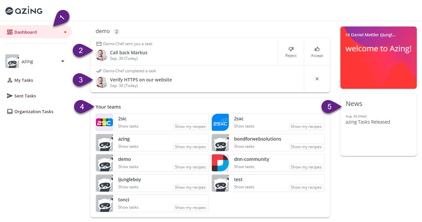
Task: Open the Call back Markus task
Action: coord(129,53)
